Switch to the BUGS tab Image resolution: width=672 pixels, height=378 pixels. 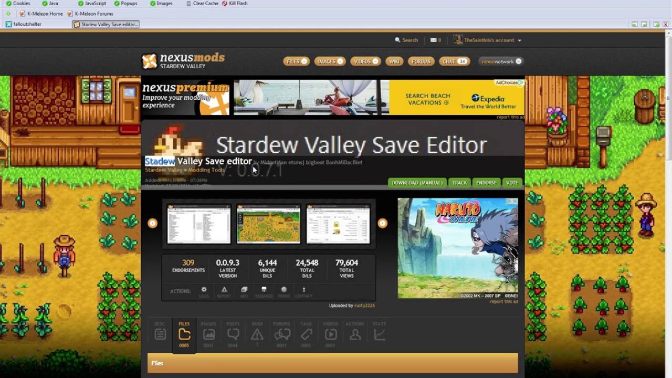coord(257,334)
